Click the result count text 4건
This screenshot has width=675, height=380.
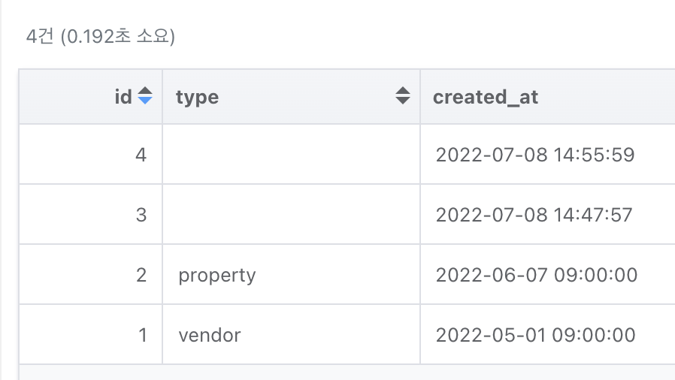pyautogui.click(x=40, y=36)
